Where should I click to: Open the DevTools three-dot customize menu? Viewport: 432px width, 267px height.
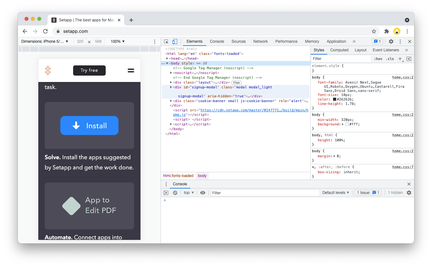point(400,41)
